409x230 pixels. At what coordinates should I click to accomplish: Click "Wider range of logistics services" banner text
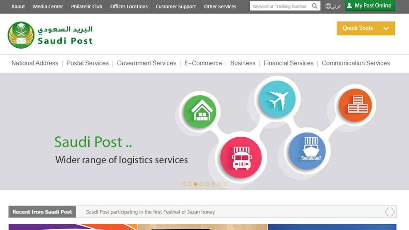pos(122,160)
